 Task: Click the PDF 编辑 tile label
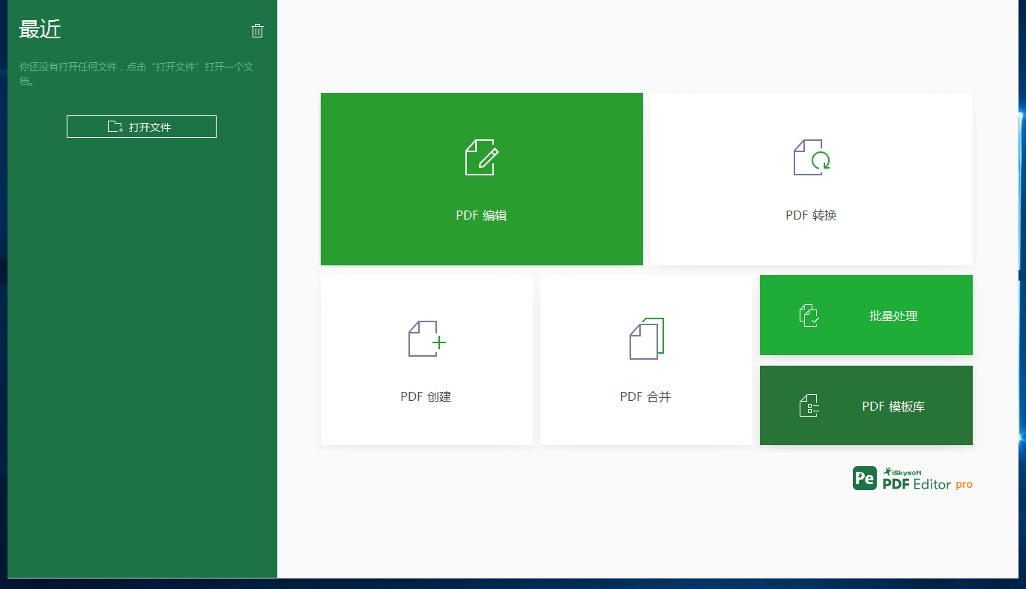pyautogui.click(x=482, y=215)
